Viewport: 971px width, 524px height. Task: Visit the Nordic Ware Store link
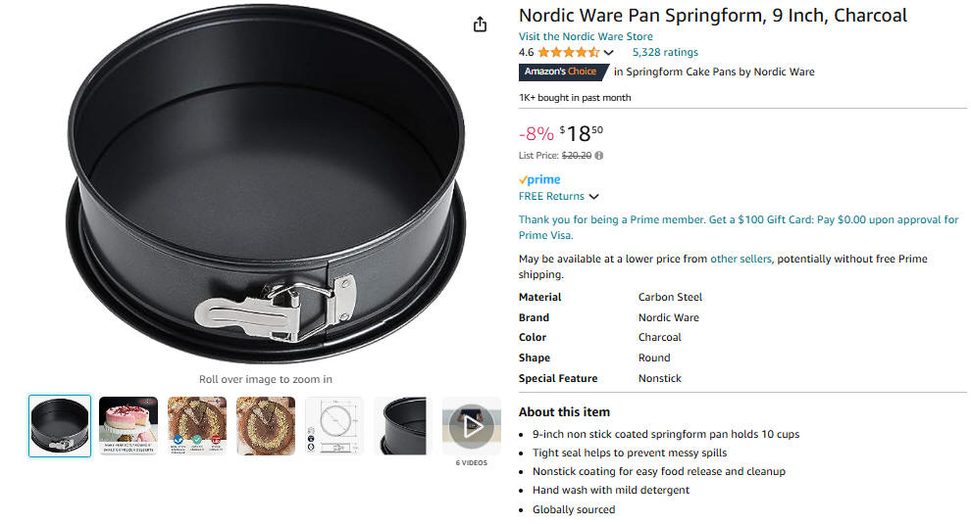(x=586, y=36)
